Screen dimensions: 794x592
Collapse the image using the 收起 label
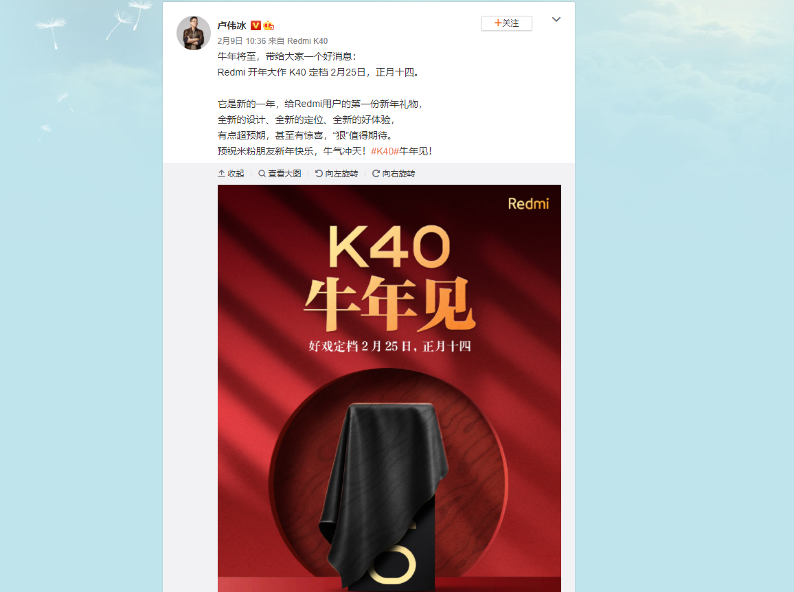(x=236, y=173)
